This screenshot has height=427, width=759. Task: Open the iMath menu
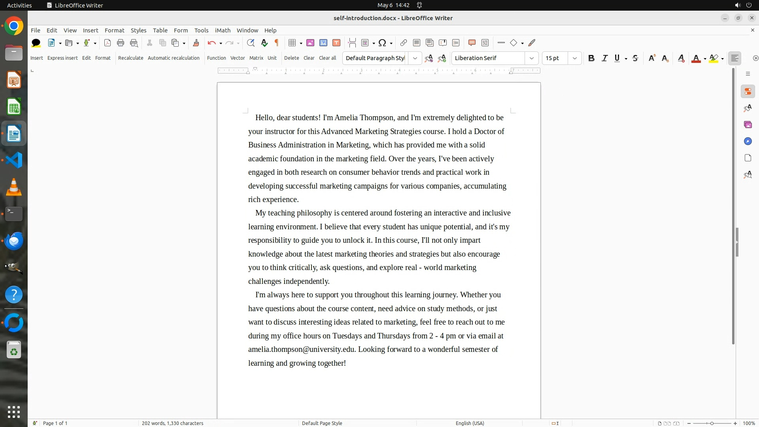[x=223, y=30]
